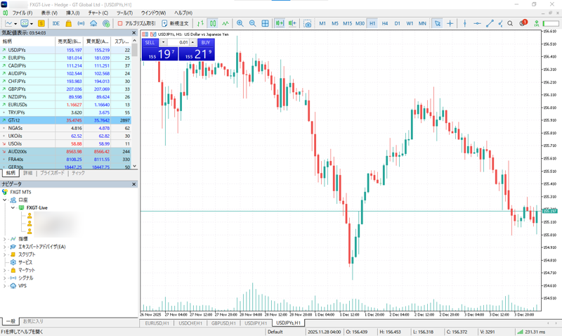The image size is (562, 336).
Task: Toggle the chart shift button
Action: (x=292, y=23)
